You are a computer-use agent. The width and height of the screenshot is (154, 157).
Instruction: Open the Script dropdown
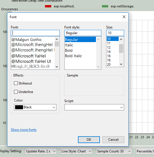[x=94, y=107]
